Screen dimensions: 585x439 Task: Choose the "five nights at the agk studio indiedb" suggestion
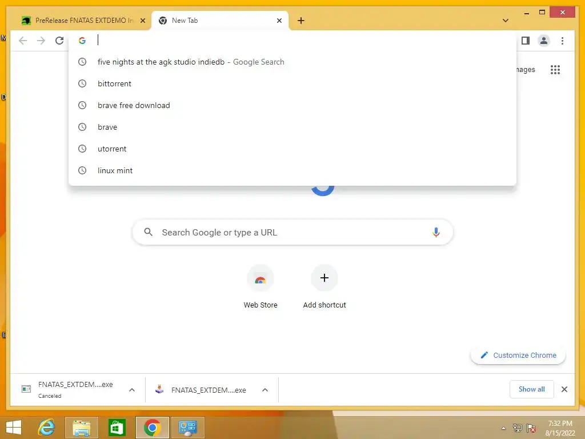292,62
